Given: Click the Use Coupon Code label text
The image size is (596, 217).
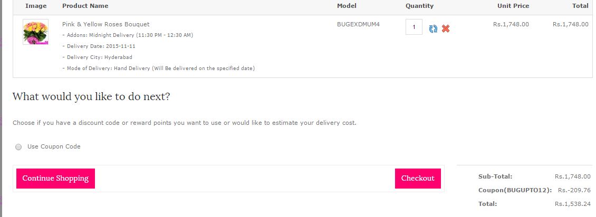Looking at the screenshot, I should 54,146.
